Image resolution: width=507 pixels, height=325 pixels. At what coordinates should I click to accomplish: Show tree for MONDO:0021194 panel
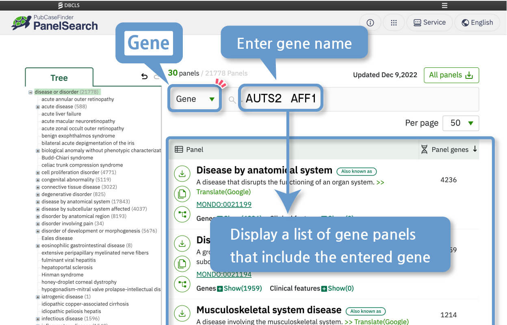coord(182,284)
